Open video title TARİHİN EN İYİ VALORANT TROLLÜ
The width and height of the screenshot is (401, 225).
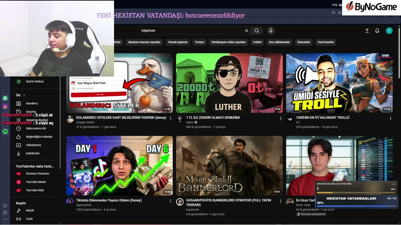[323, 118]
